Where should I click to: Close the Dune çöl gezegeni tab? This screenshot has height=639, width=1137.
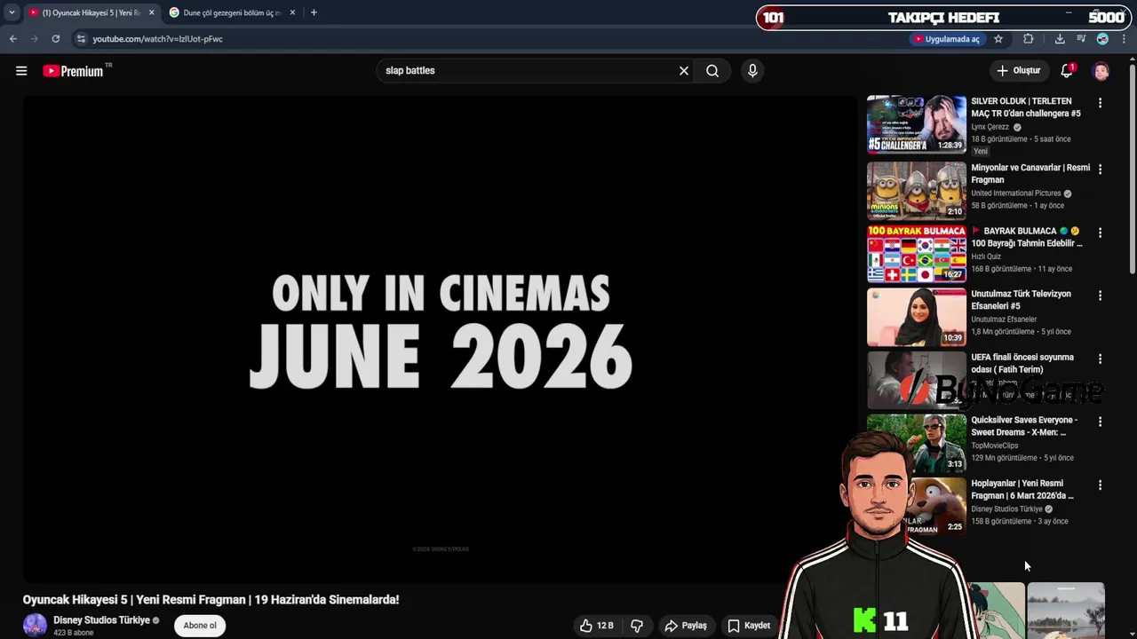tap(292, 12)
